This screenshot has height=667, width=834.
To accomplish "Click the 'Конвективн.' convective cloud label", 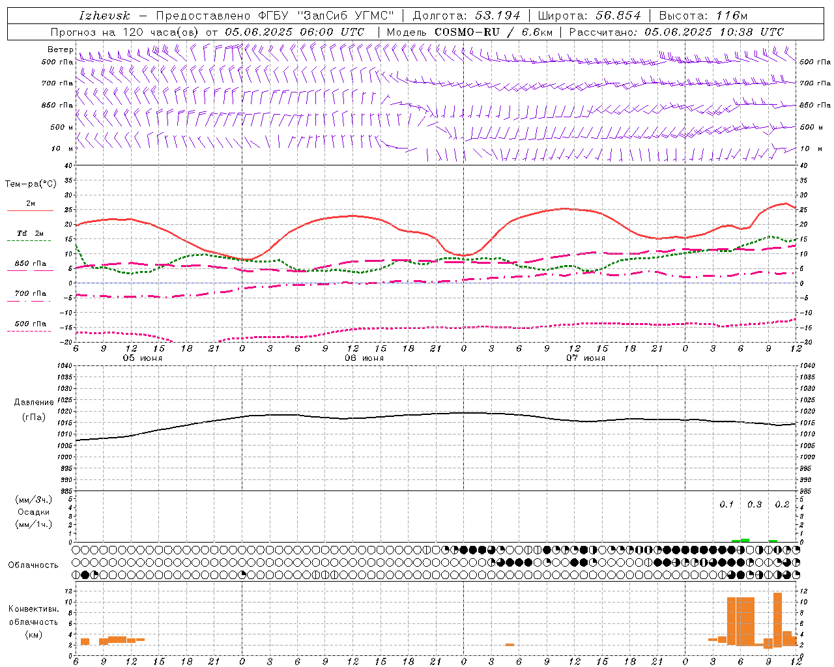I will coord(34,608).
